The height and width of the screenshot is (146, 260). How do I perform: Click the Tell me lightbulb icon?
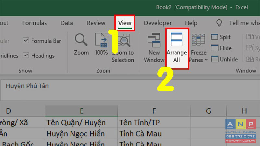219,23
